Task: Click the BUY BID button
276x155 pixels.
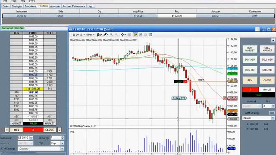Action: [250, 70]
